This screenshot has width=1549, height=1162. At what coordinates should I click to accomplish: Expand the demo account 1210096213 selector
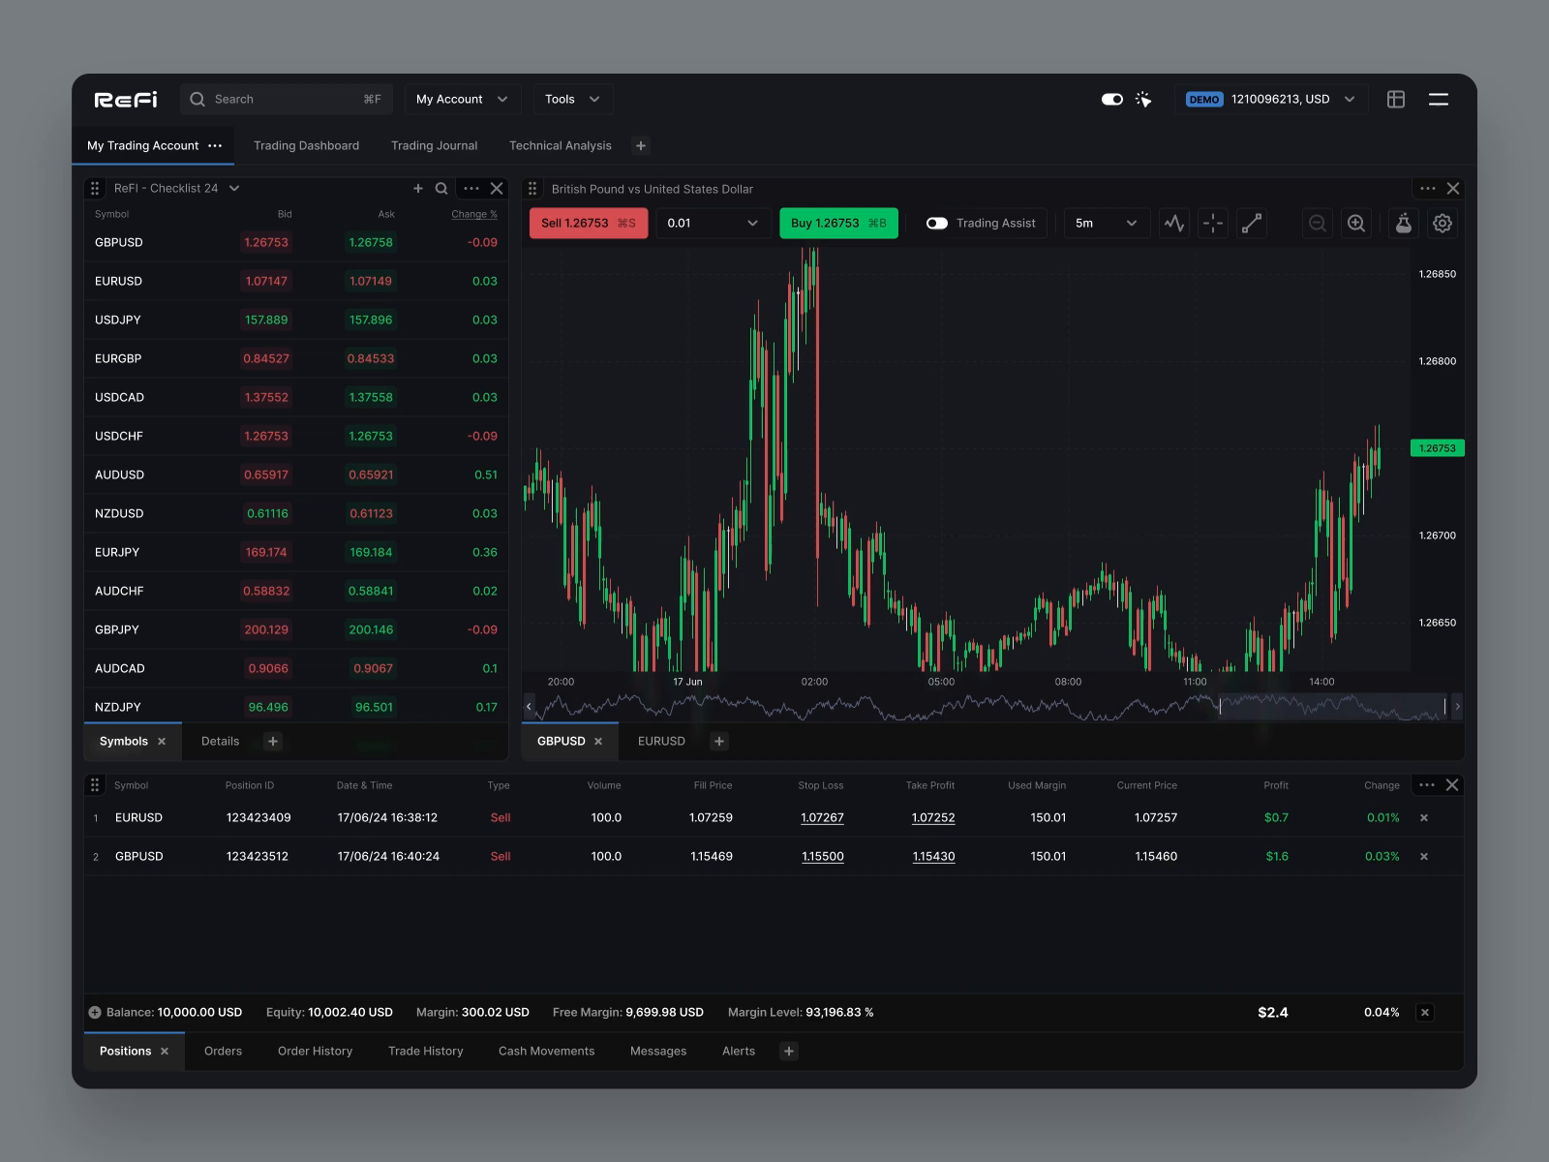pyautogui.click(x=1271, y=100)
